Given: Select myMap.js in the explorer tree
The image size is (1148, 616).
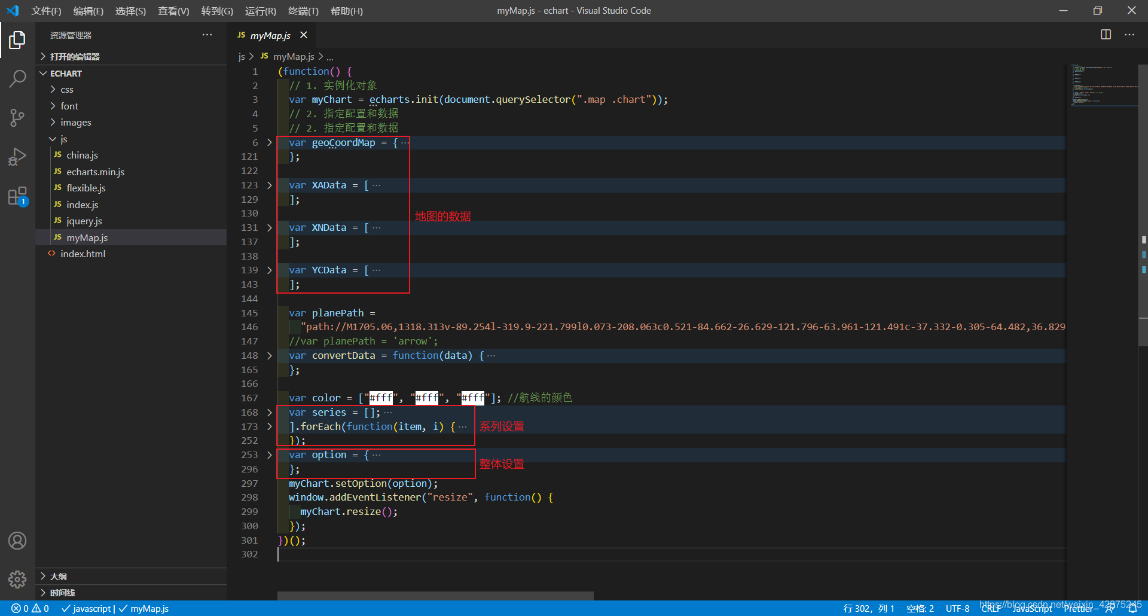Looking at the screenshot, I should point(131,237).
